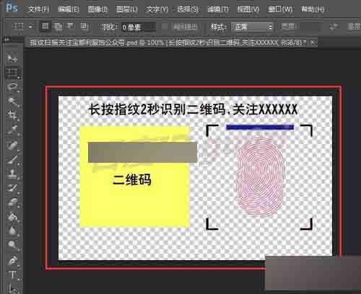Select the Path Selection tool
This screenshot has height=294, width=361.
[12, 288]
